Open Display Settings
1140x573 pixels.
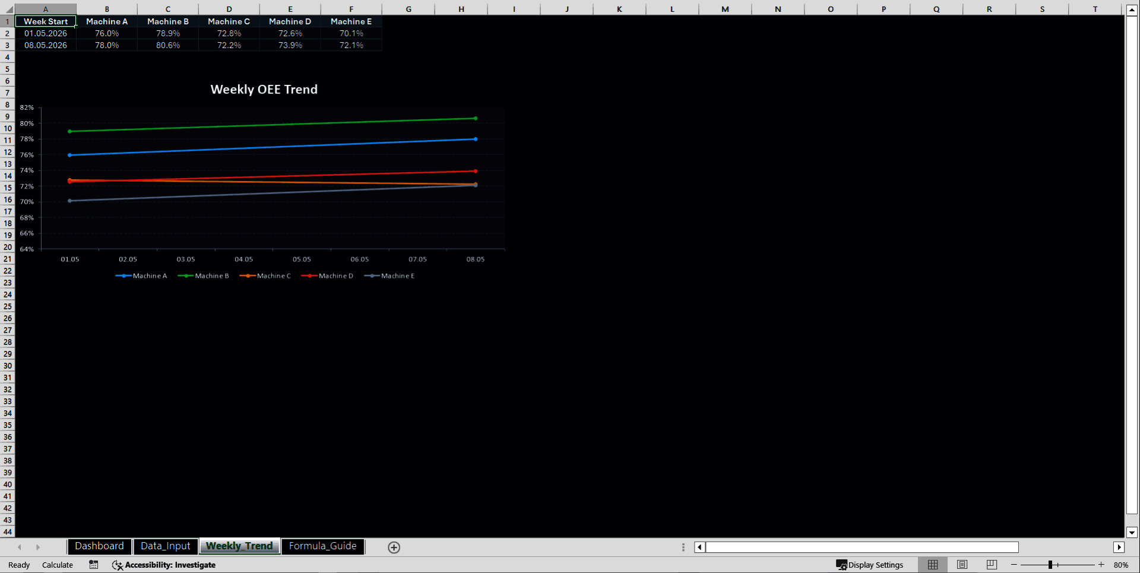pyautogui.click(x=870, y=565)
